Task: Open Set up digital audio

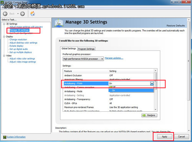Action: pos(18,49)
